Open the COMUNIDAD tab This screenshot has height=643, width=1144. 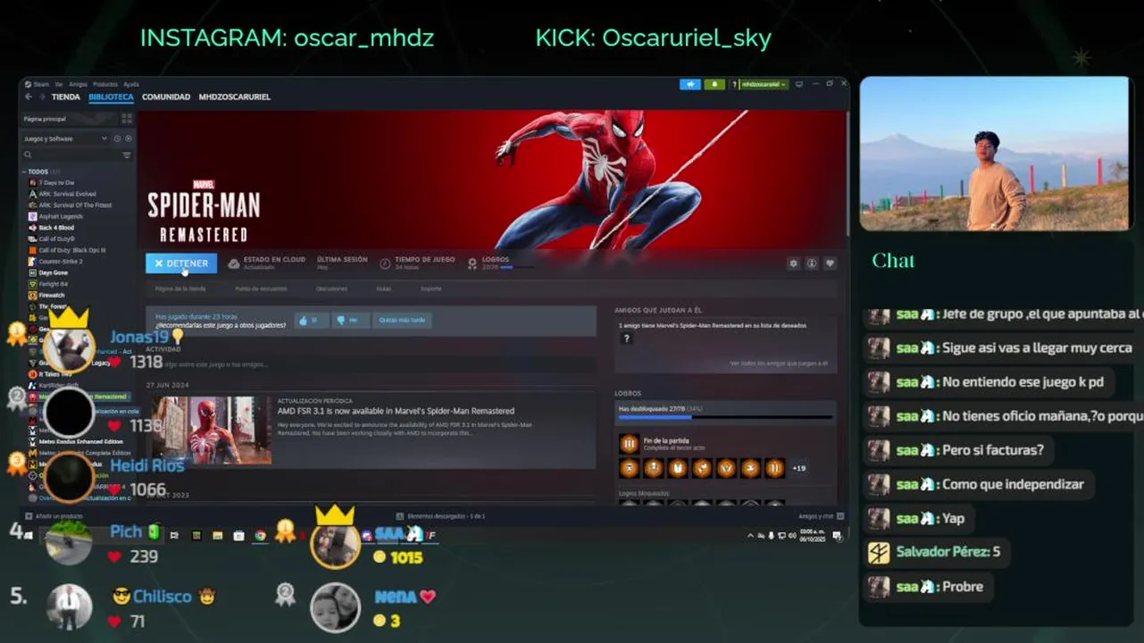166,96
